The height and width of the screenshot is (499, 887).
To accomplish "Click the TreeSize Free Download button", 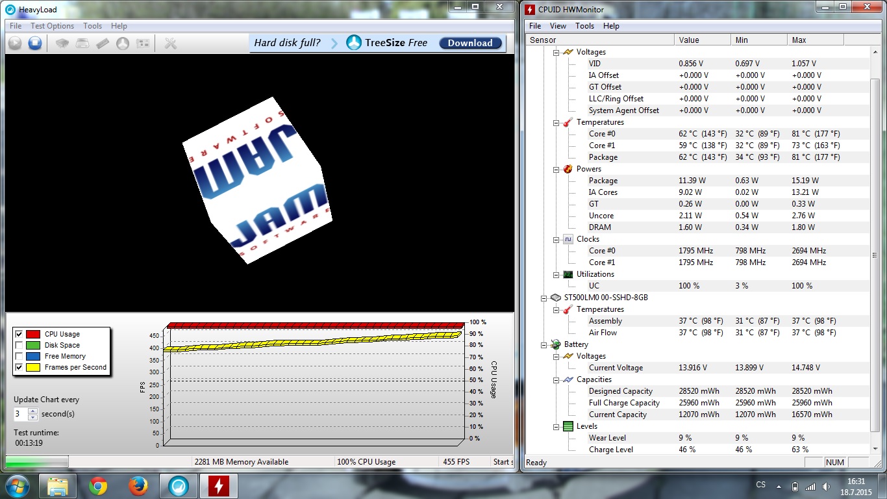I will (x=470, y=43).
